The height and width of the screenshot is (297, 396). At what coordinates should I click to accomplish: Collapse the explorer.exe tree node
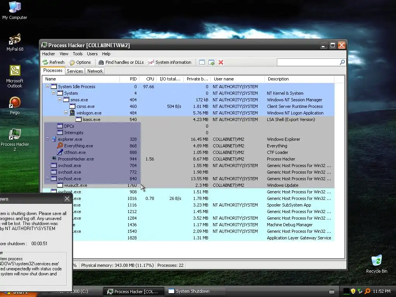(47, 139)
